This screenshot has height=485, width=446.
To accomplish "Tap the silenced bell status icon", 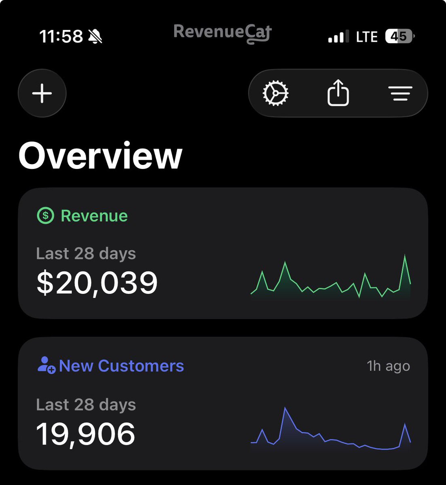I will tap(95, 37).
